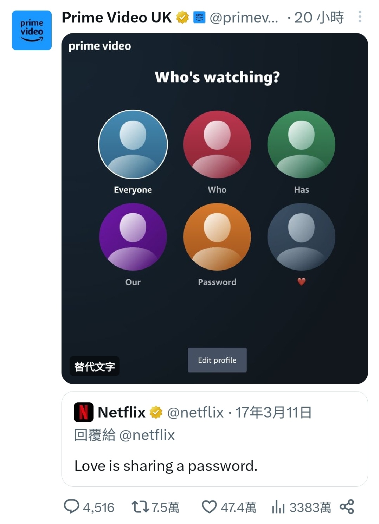
Task: Open the Netflix logo avatar in quoted tweet
Action: tap(84, 412)
